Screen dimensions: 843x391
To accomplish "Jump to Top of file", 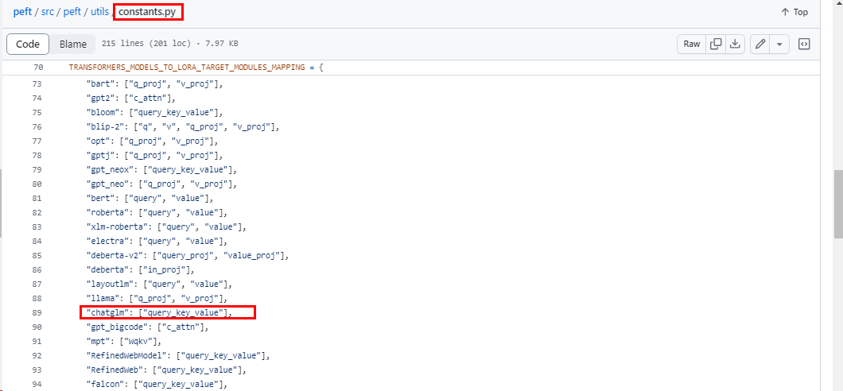I will pos(794,12).
